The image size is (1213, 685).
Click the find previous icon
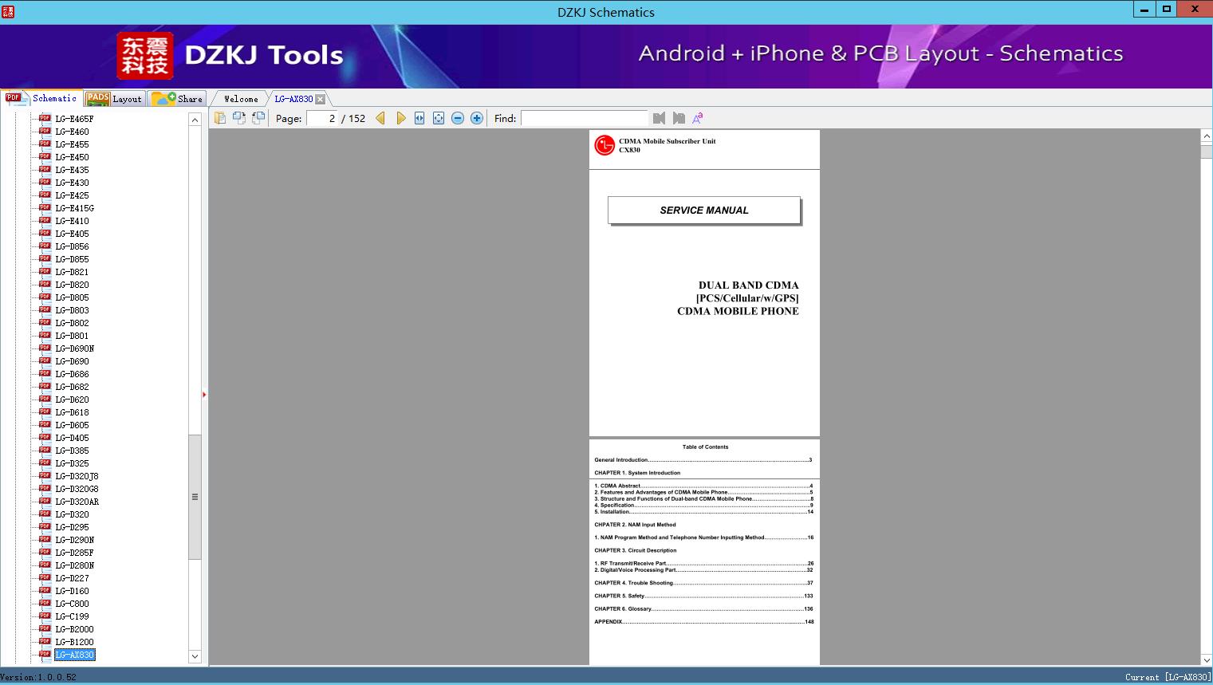pos(659,118)
